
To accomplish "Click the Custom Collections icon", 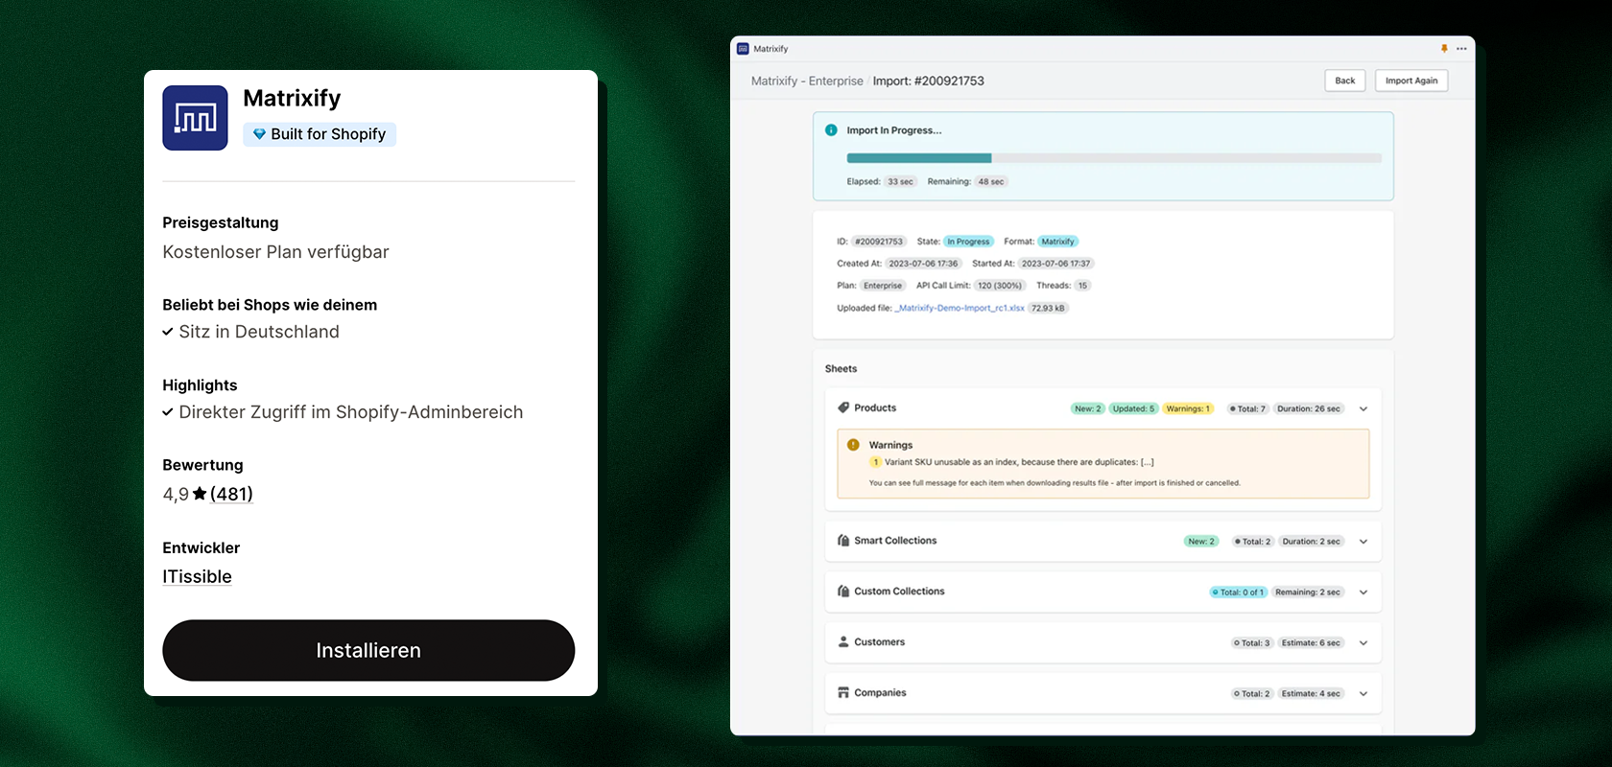I will pyautogui.click(x=843, y=592).
